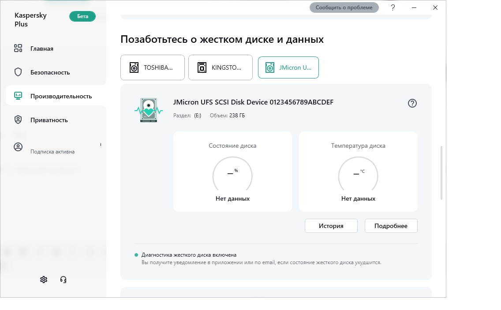
Task: Switch to the KINGSTON disk tab
Action: [221, 67]
